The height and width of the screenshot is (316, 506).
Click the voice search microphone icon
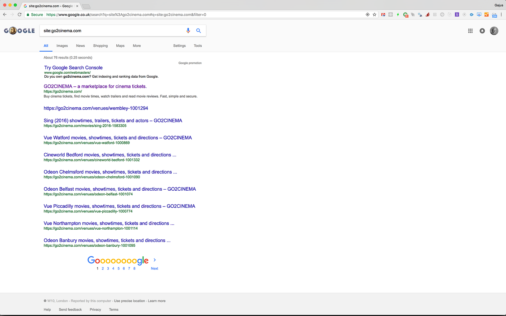188,31
